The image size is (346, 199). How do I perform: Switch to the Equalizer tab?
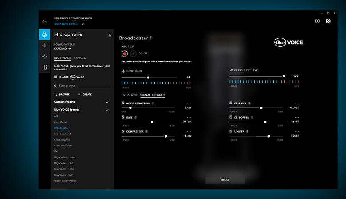(130, 95)
